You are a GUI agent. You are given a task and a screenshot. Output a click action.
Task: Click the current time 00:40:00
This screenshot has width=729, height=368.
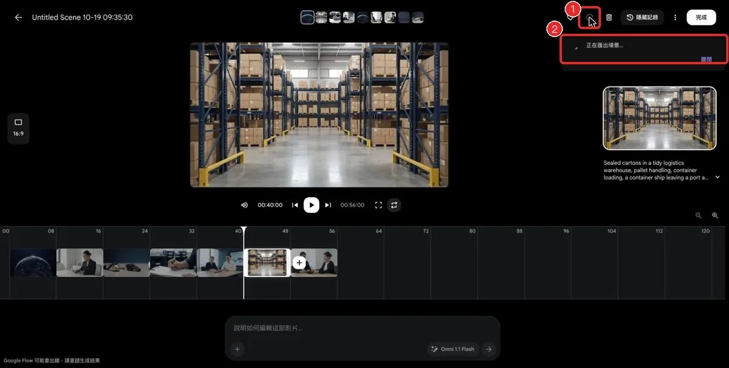click(270, 205)
